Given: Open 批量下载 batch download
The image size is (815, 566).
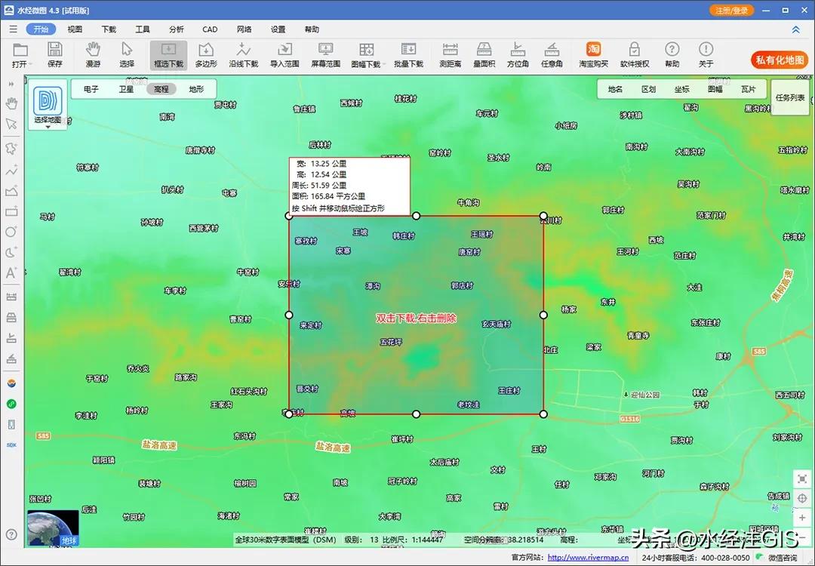Looking at the screenshot, I should point(408,55).
